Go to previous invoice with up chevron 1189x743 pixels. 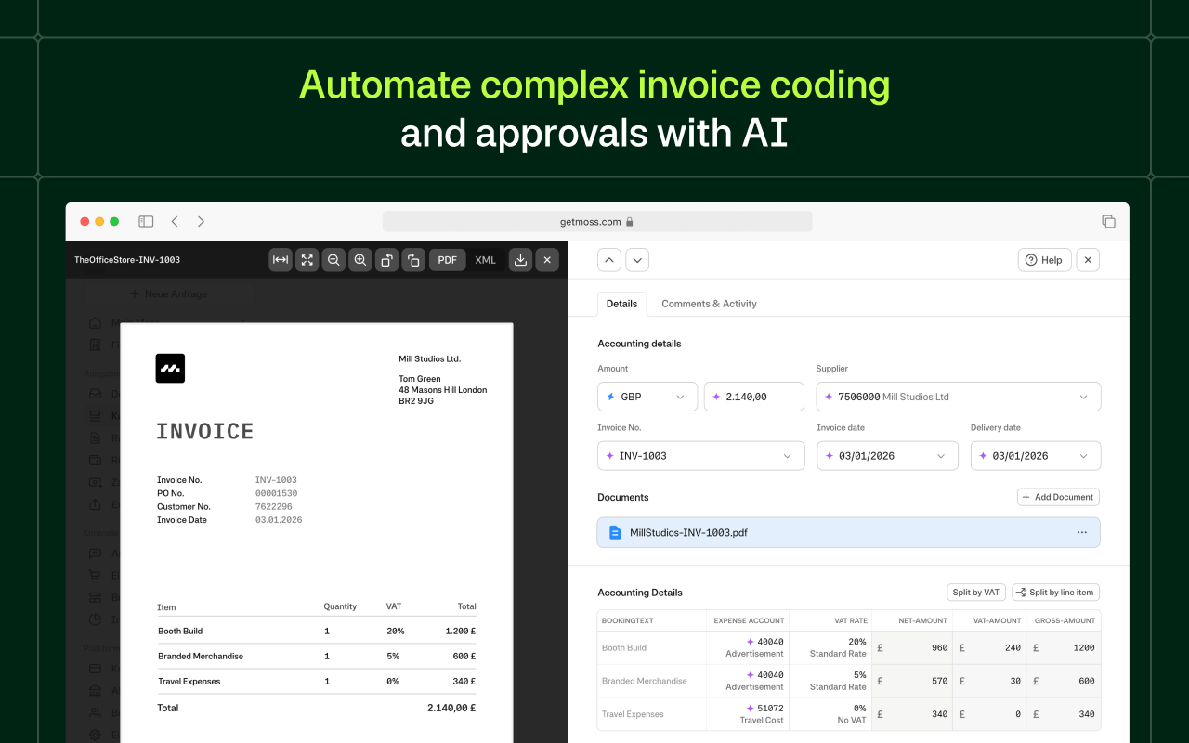pos(609,260)
